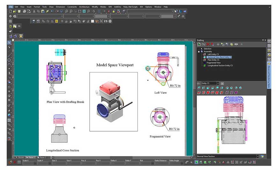Viewport: 278px width, 170px height.
Task: Pin the Drafting panel
Action: [x=263, y=40]
